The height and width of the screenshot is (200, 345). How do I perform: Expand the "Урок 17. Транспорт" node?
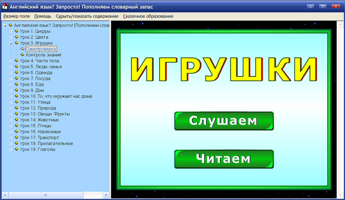click(10, 137)
